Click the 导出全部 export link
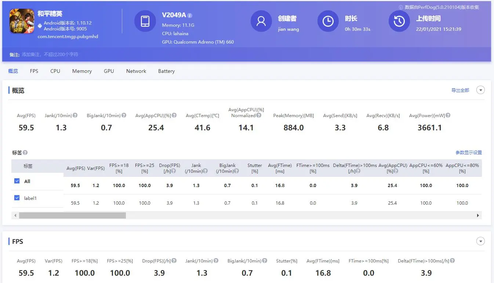 [x=460, y=90]
